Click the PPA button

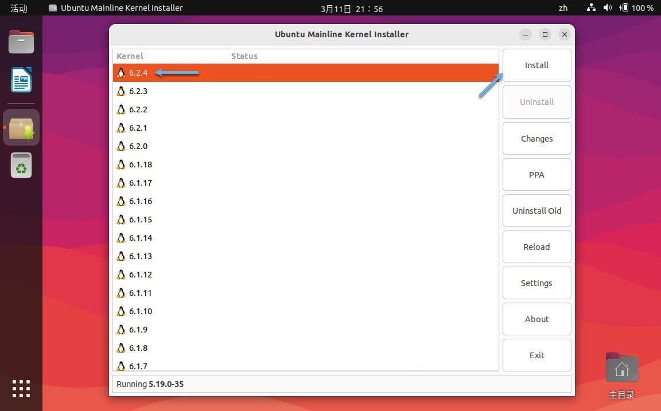(536, 174)
